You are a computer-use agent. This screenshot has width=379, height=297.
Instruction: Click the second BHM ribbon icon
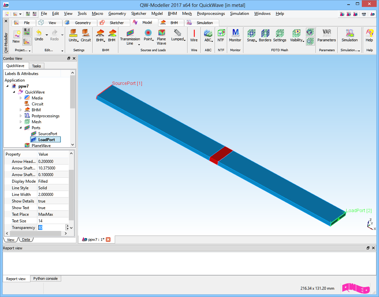[112, 33]
